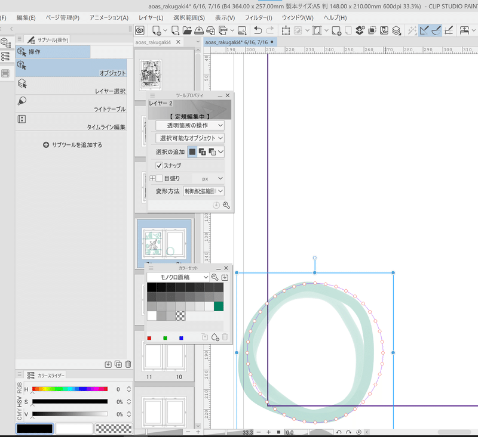Click the Open file folder icon
Viewport: 478px width, 437px height.
click(x=187, y=30)
